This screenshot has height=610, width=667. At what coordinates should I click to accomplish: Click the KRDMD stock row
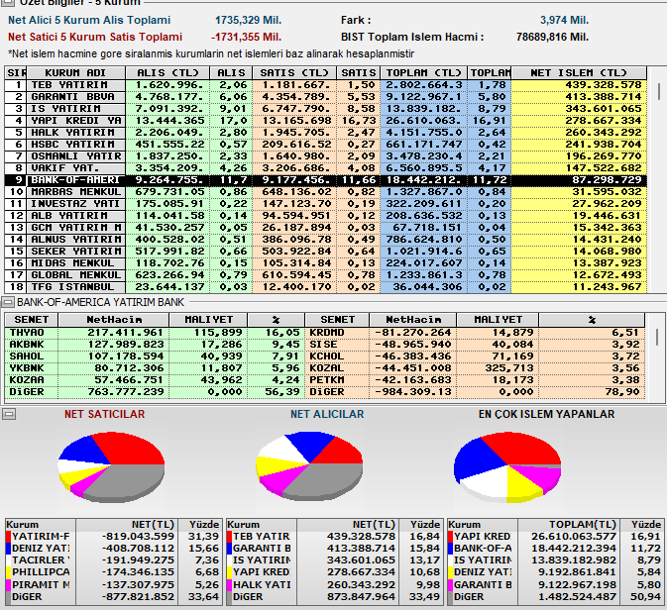coord(475,333)
